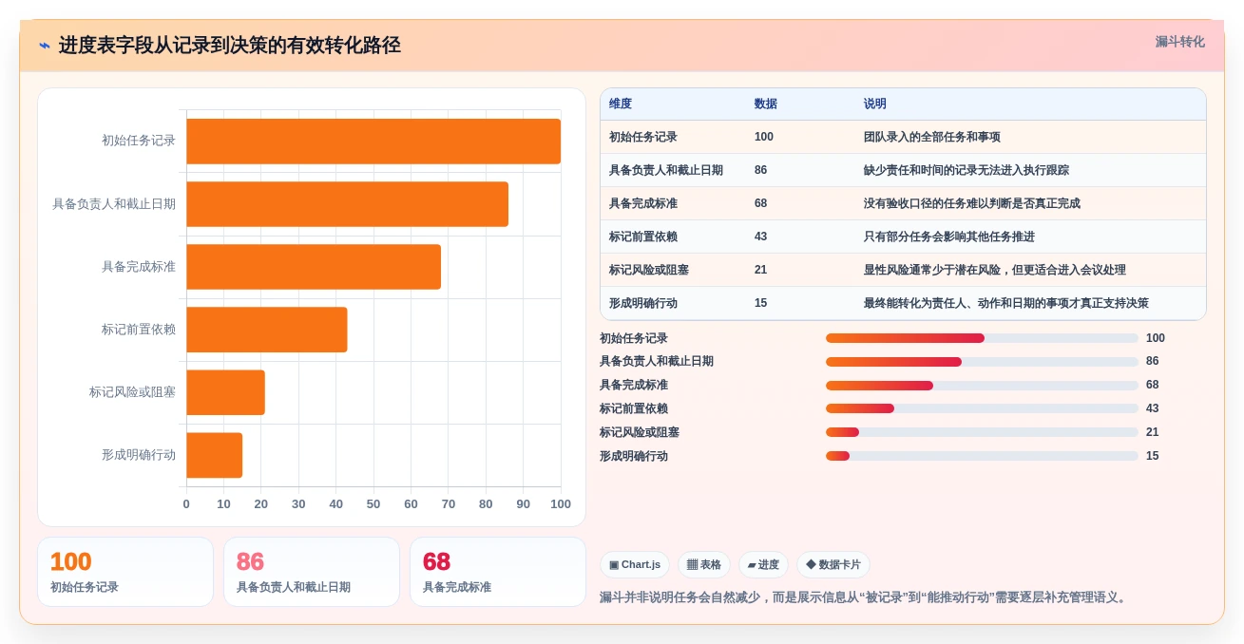Click the stat card showing 100
This screenshot has width=1244, height=644.
tap(125, 572)
